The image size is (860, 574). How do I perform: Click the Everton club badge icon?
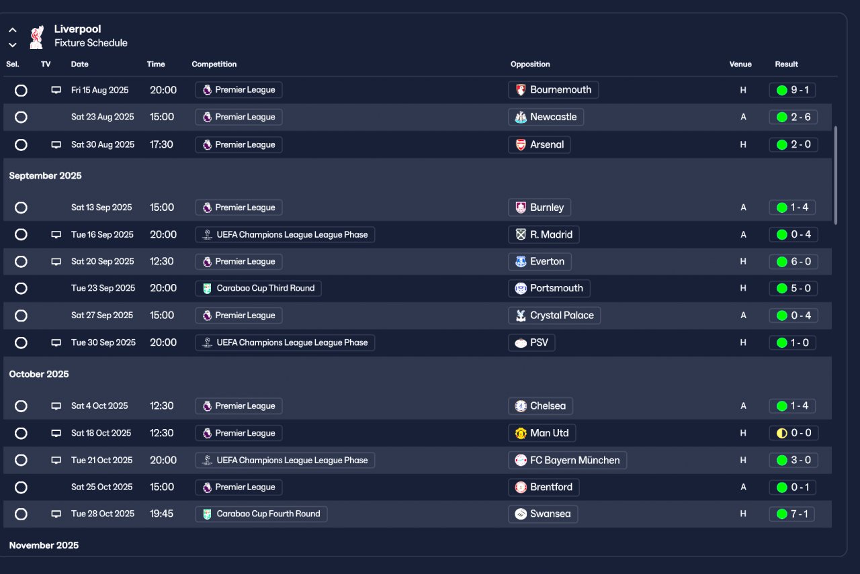click(521, 262)
